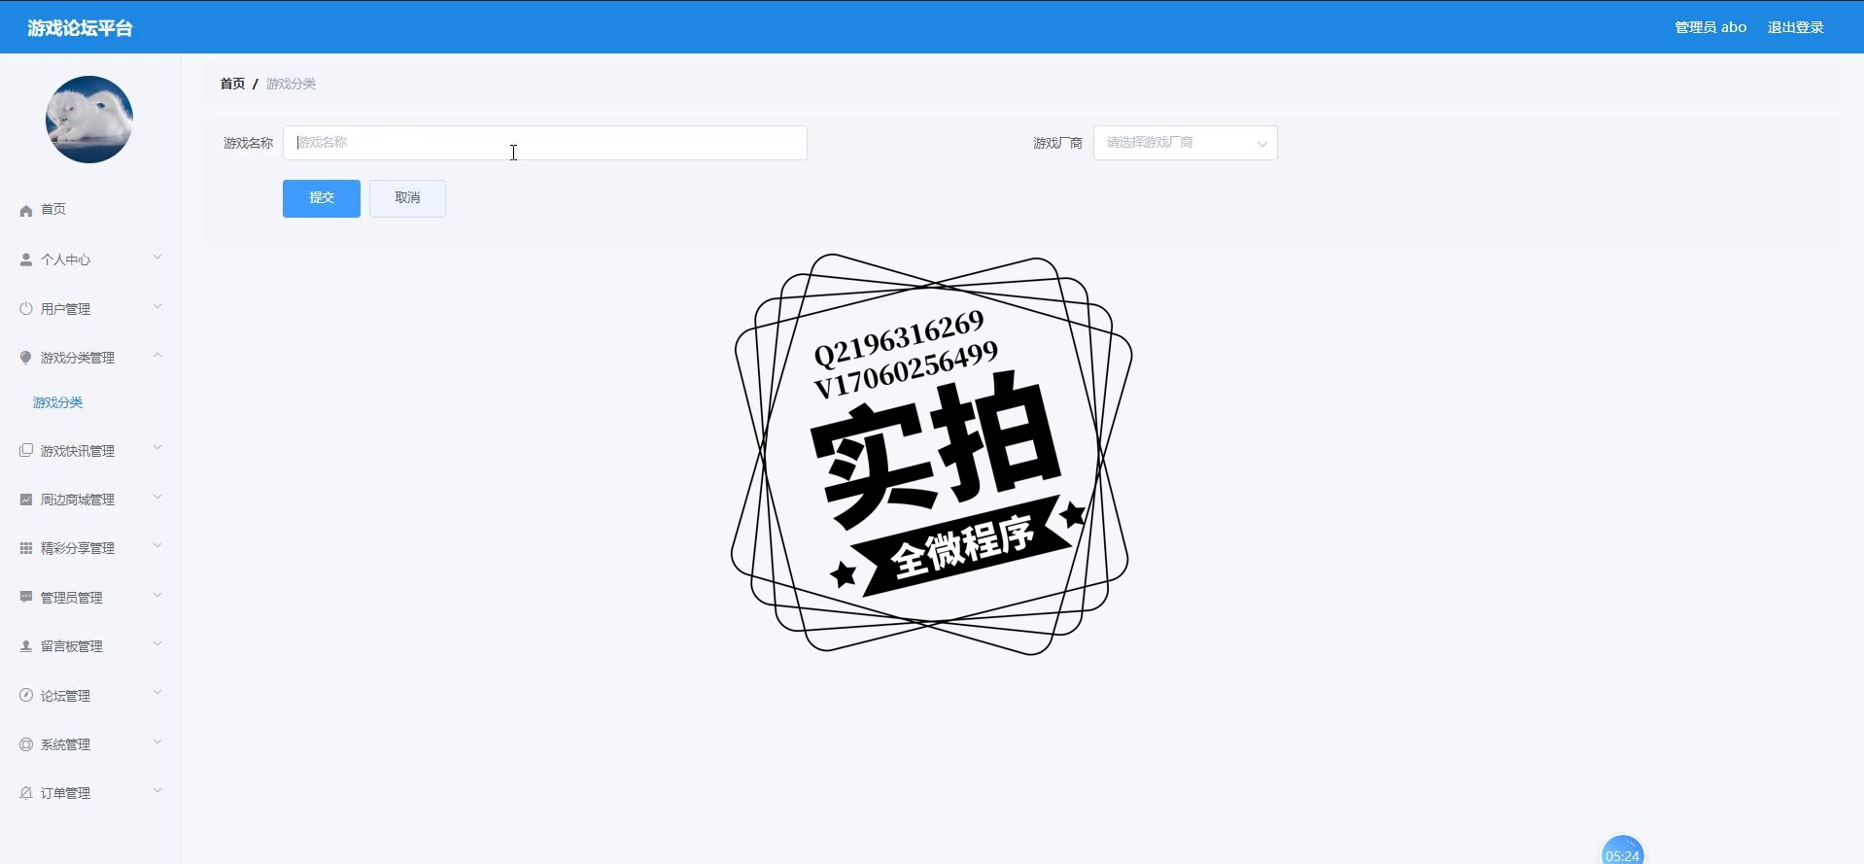1864x864 pixels.
Task: Click the 游戏论坛平台 title
Action: (x=80, y=28)
